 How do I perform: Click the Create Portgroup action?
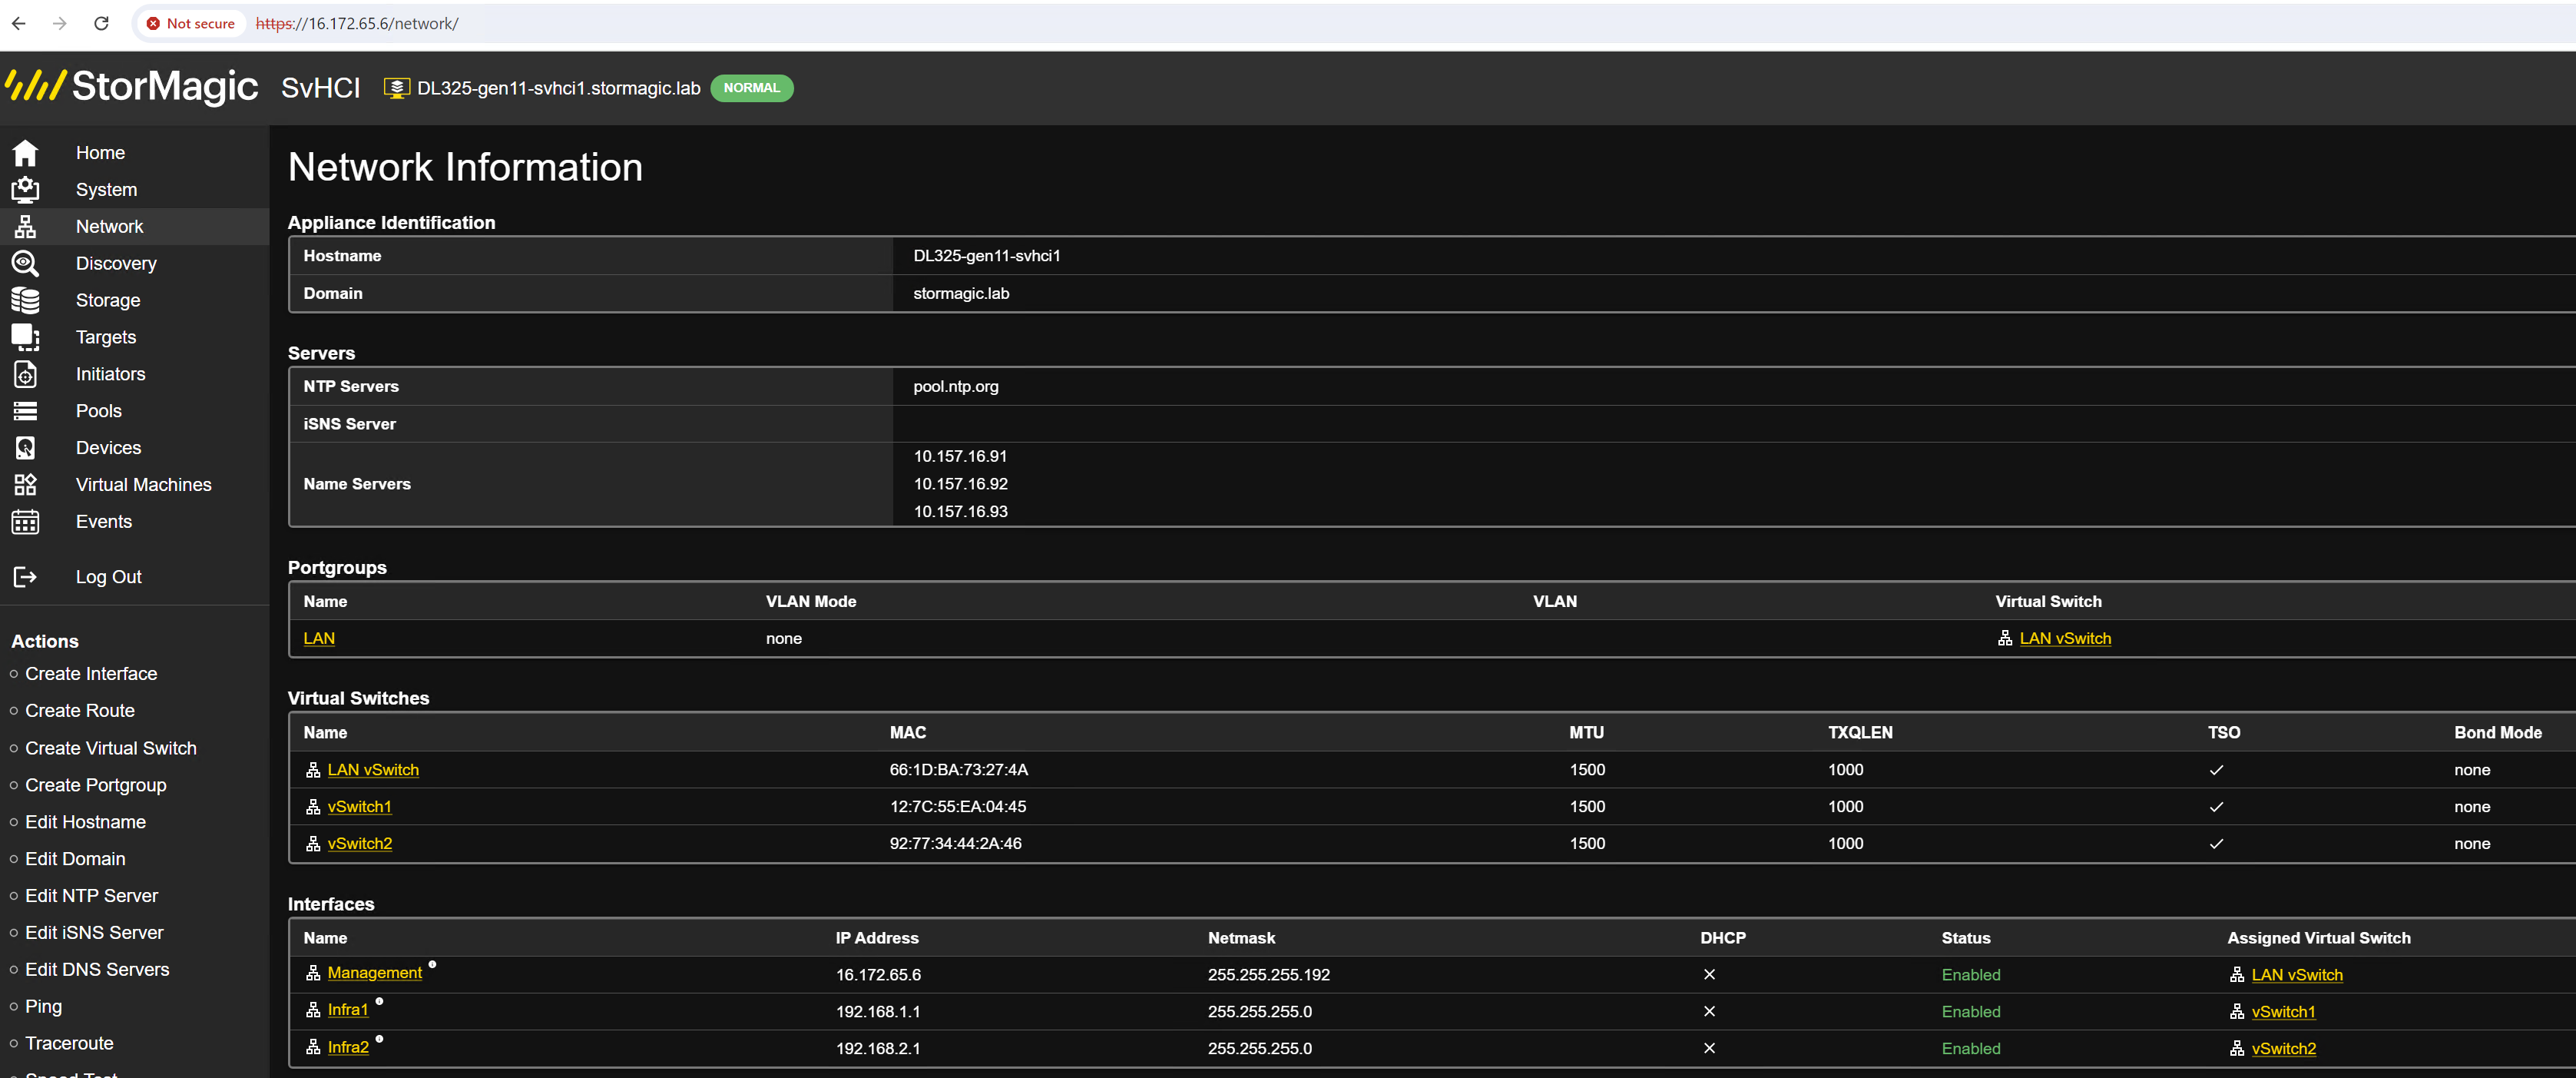(96, 785)
